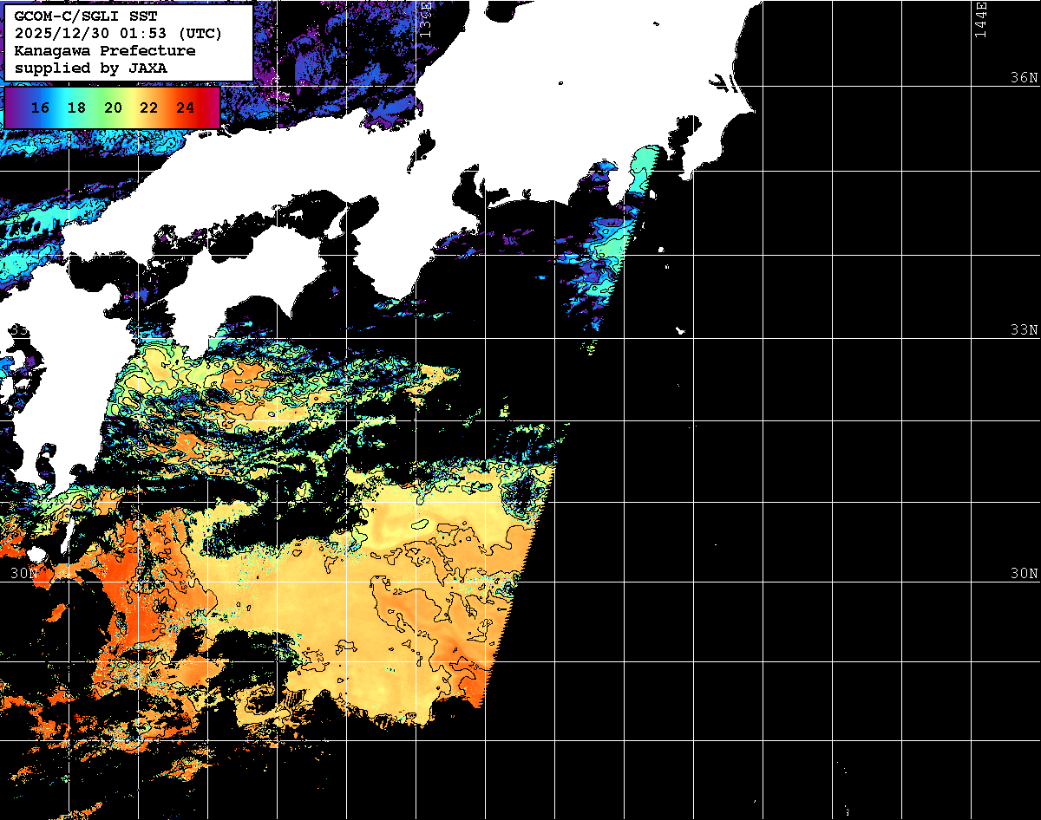Click the 20 label on the color bar
The image size is (1041, 820).
pos(113,108)
